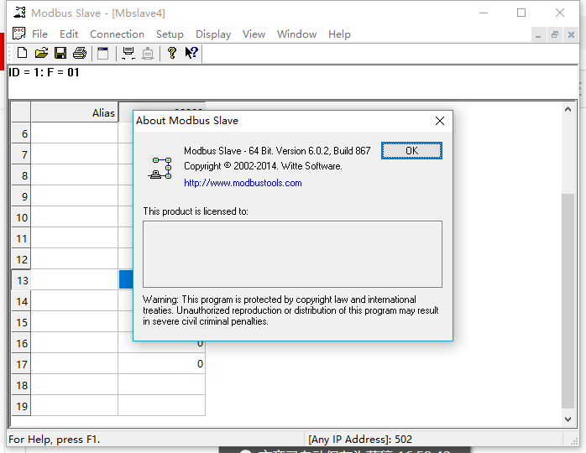586x453 pixels.
Task: Select row header 11
Action: coord(21,238)
